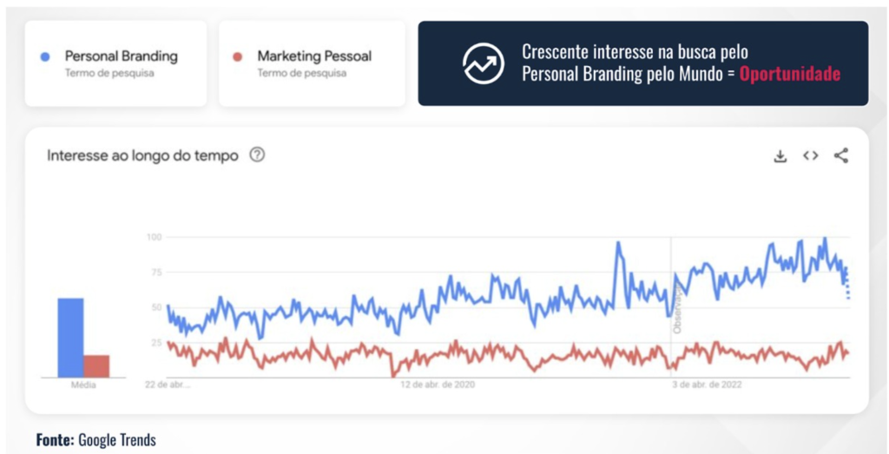Viewport: 889px width, 454px height.
Task: Click the Interesse ao longo do tempo title
Action: click(x=144, y=155)
